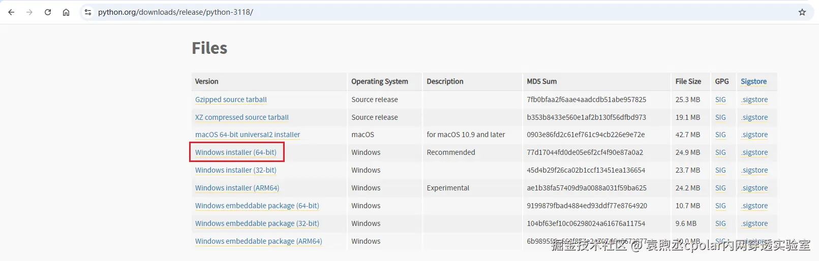
Task: Open SIG for macOS universal2 installer
Action: pos(720,135)
